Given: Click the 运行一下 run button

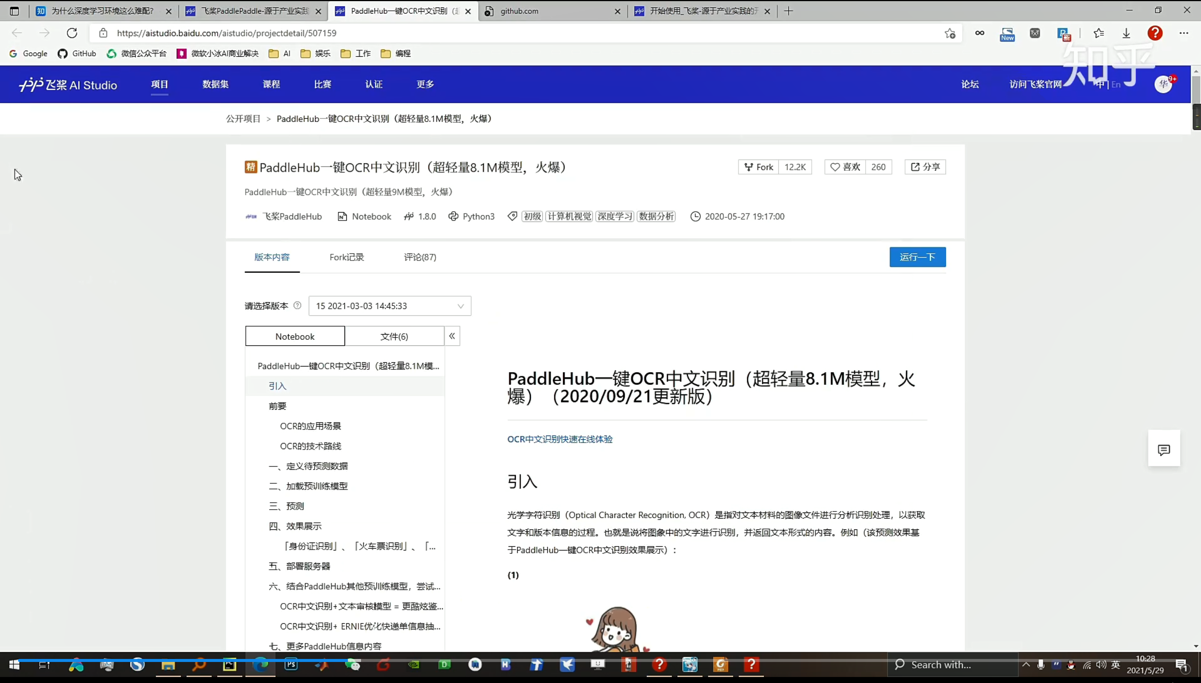Looking at the screenshot, I should tap(917, 256).
